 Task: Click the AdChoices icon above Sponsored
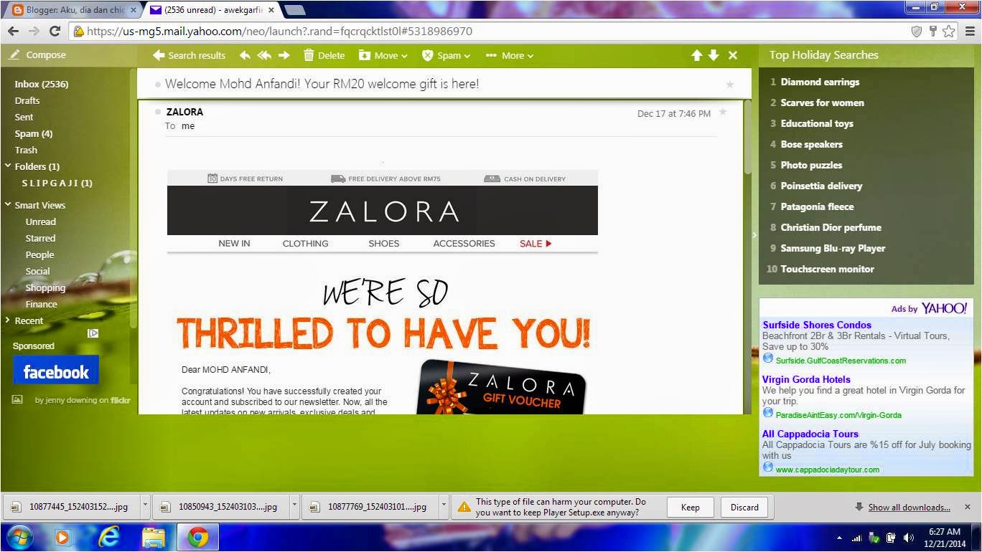coord(93,333)
